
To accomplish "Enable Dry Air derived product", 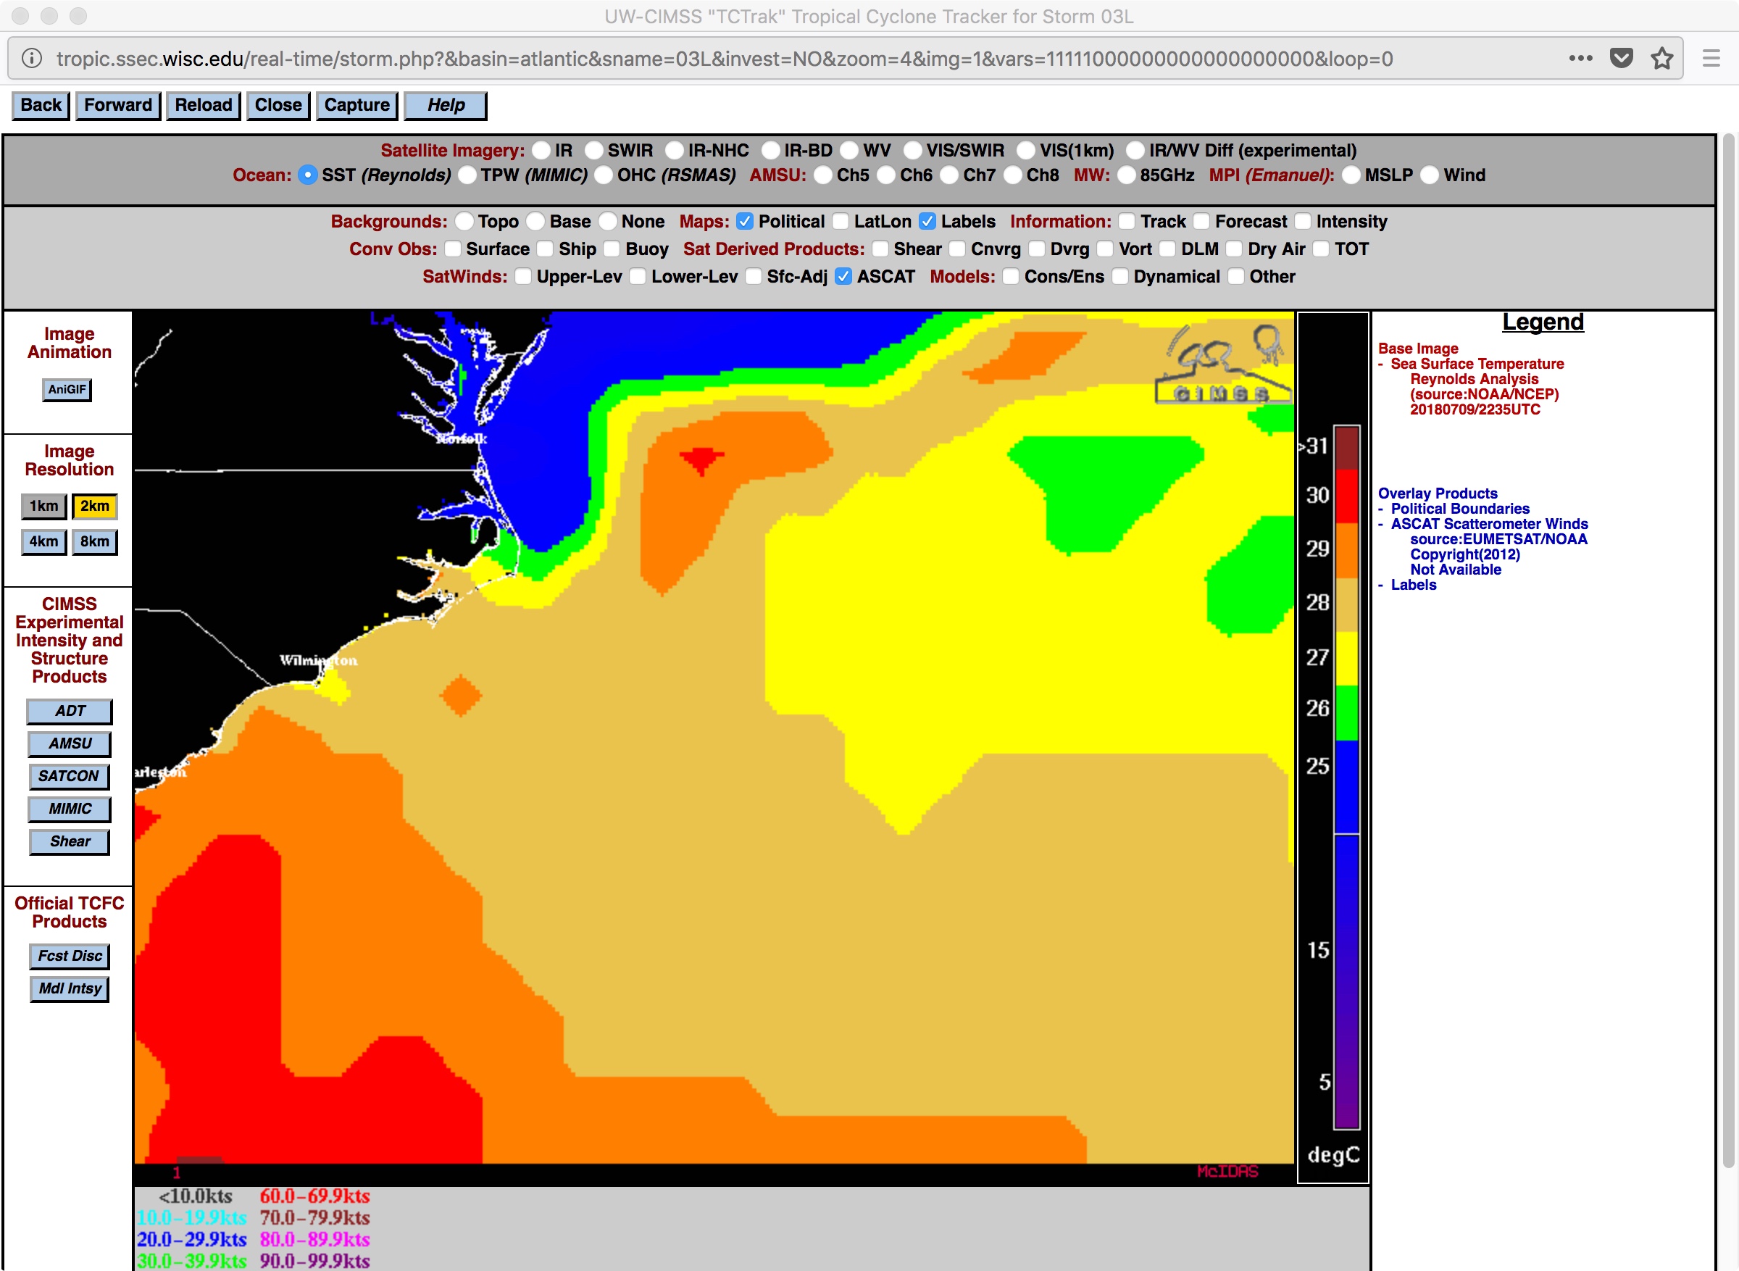I will point(1235,249).
